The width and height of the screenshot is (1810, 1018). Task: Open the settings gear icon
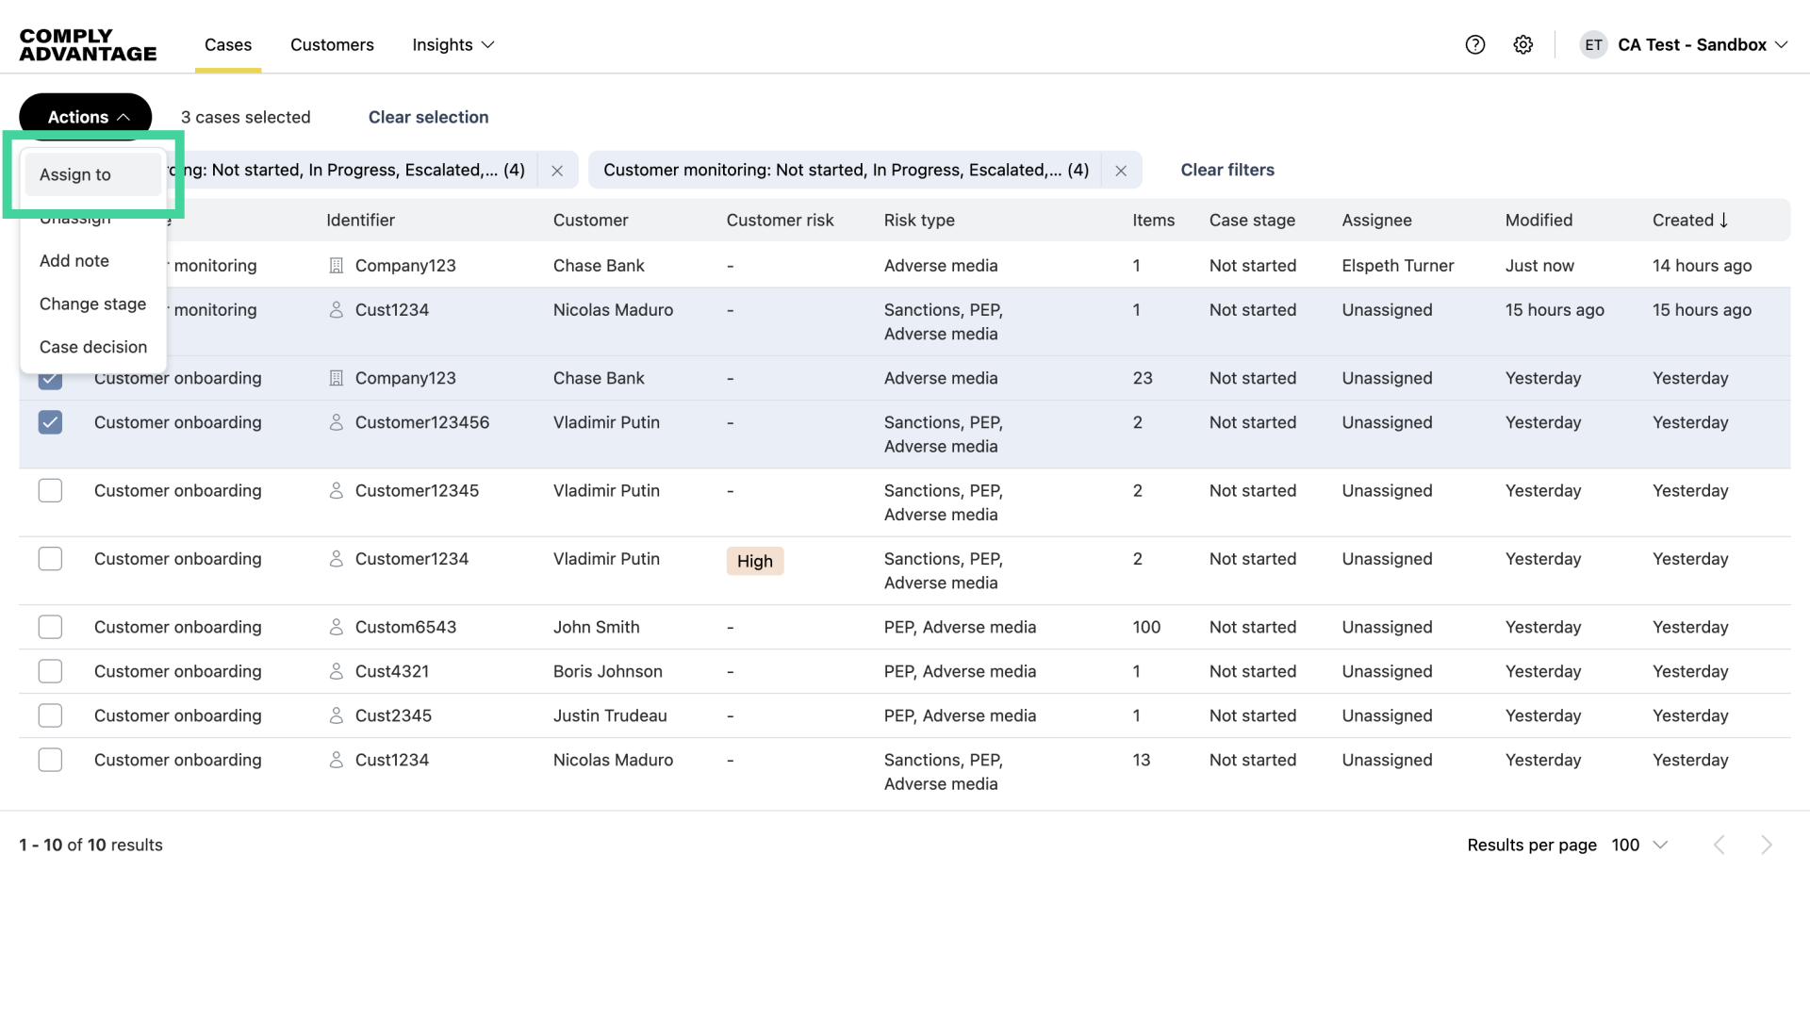[x=1523, y=44]
